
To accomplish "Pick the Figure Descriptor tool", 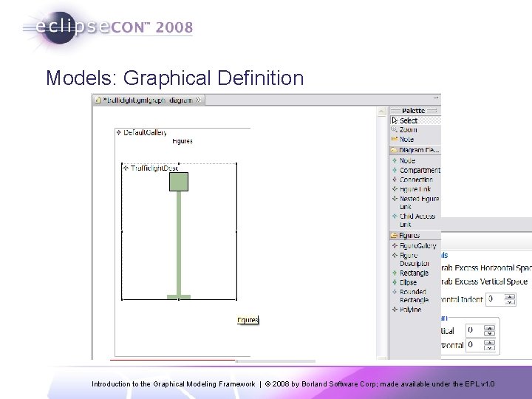I will click(415, 259).
